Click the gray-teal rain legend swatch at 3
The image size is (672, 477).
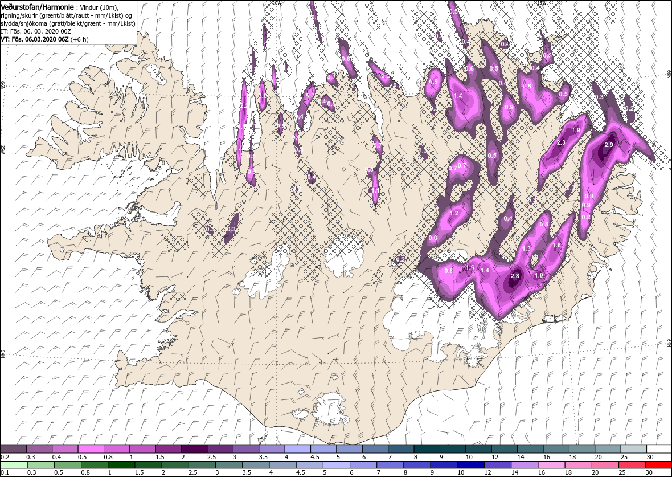coord(228,466)
